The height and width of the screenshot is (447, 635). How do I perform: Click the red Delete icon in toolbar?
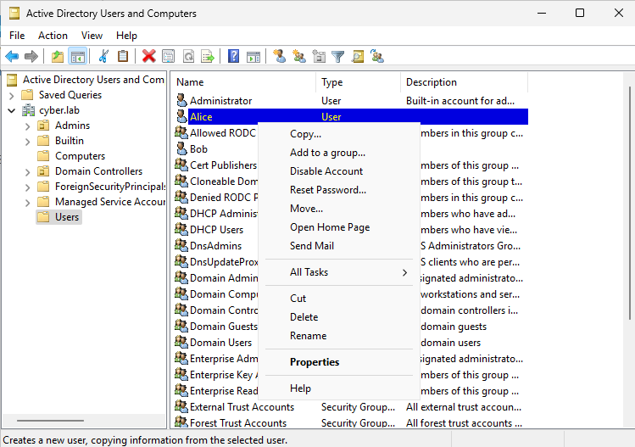coord(148,57)
